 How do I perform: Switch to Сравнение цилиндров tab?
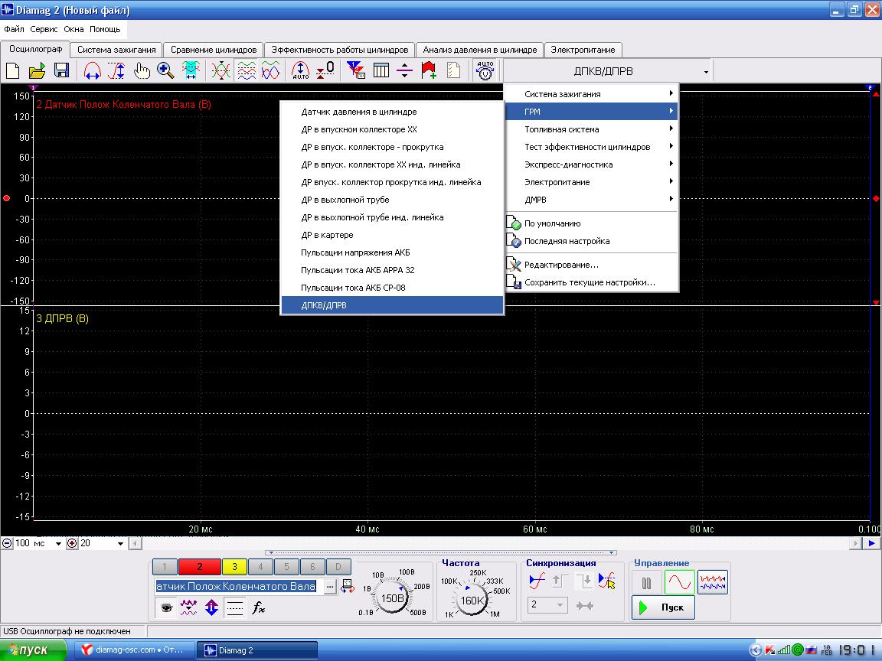coord(214,50)
